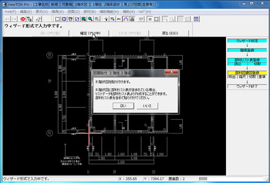Open the 階高(K) menu
270x183 pixels.
tap(58, 12)
